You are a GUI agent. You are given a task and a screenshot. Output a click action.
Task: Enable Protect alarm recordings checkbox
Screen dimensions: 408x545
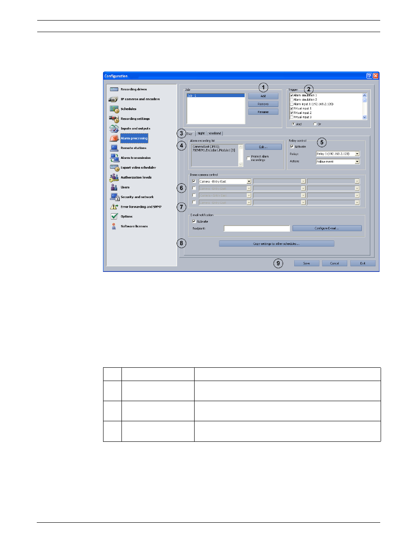[x=248, y=158]
